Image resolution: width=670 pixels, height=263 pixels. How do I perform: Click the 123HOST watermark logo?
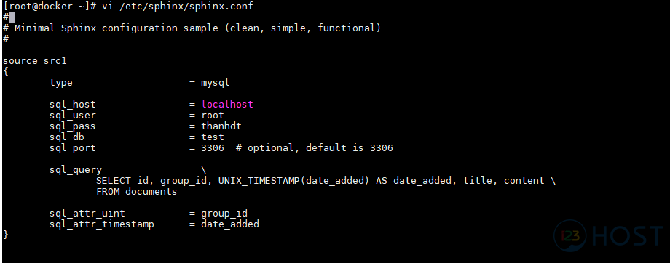tap(609, 235)
